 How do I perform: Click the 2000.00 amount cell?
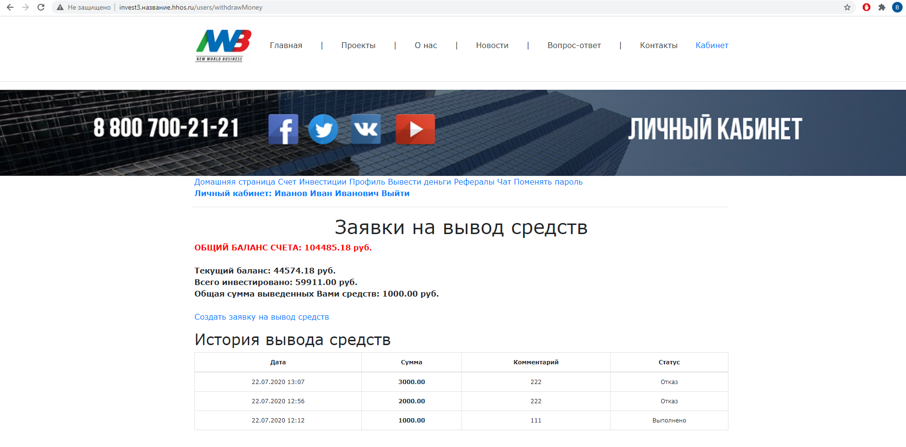(411, 401)
